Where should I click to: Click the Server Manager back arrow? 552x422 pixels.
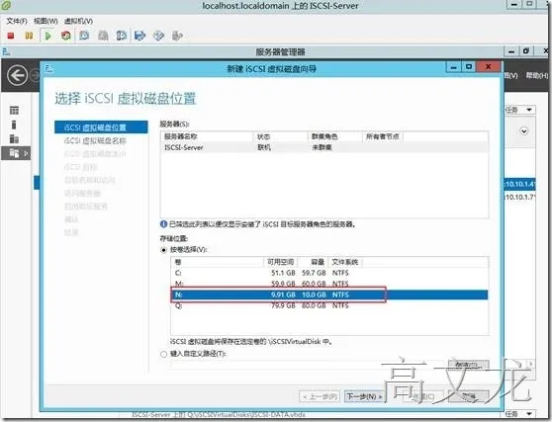click(18, 75)
